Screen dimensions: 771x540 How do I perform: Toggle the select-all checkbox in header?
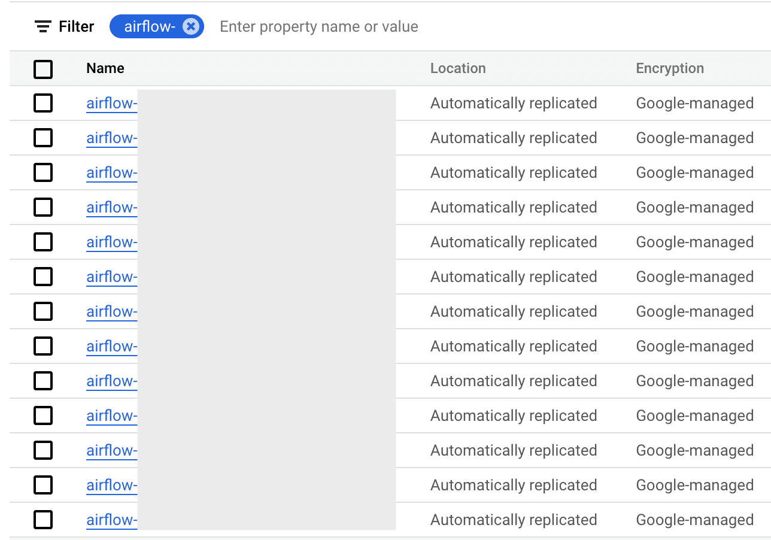point(43,69)
